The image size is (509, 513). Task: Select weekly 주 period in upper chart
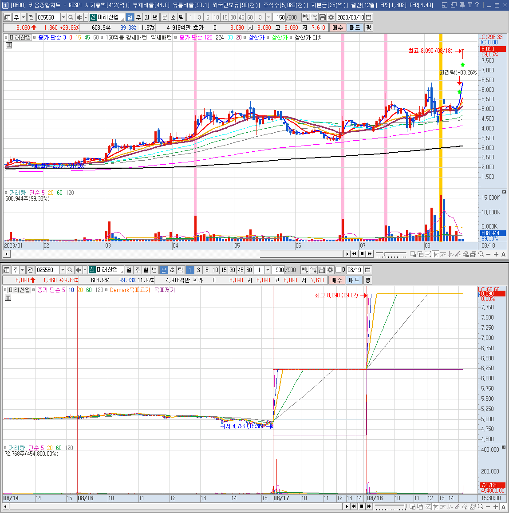click(138, 17)
